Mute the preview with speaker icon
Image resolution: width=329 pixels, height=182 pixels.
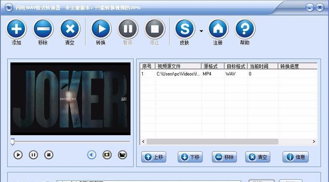[x=92, y=155]
